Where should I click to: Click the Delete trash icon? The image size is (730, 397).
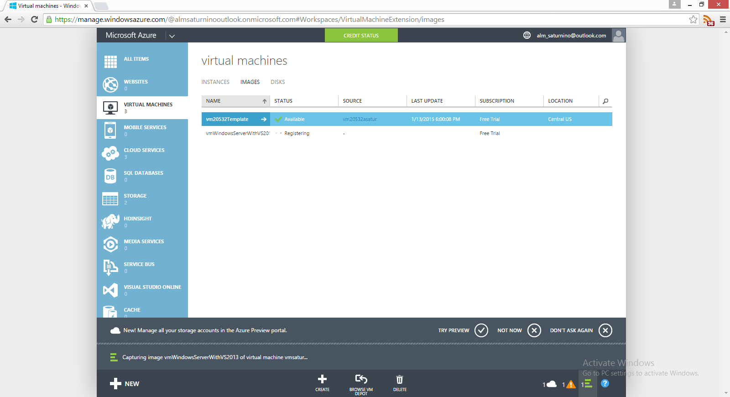(x=400, y=380)
